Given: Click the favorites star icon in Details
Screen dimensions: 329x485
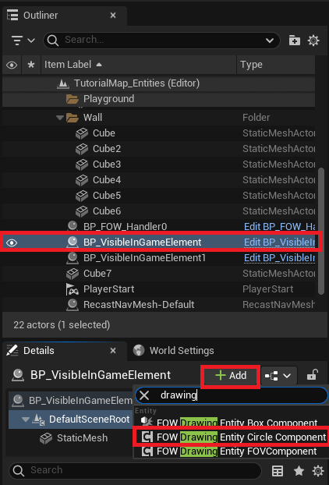Looking at the screenshot, I should click(299, 471).
